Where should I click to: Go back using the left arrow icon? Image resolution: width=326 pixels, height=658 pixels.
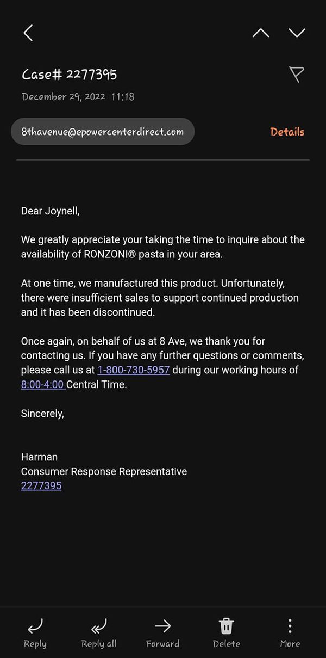(x=28, y=33)
